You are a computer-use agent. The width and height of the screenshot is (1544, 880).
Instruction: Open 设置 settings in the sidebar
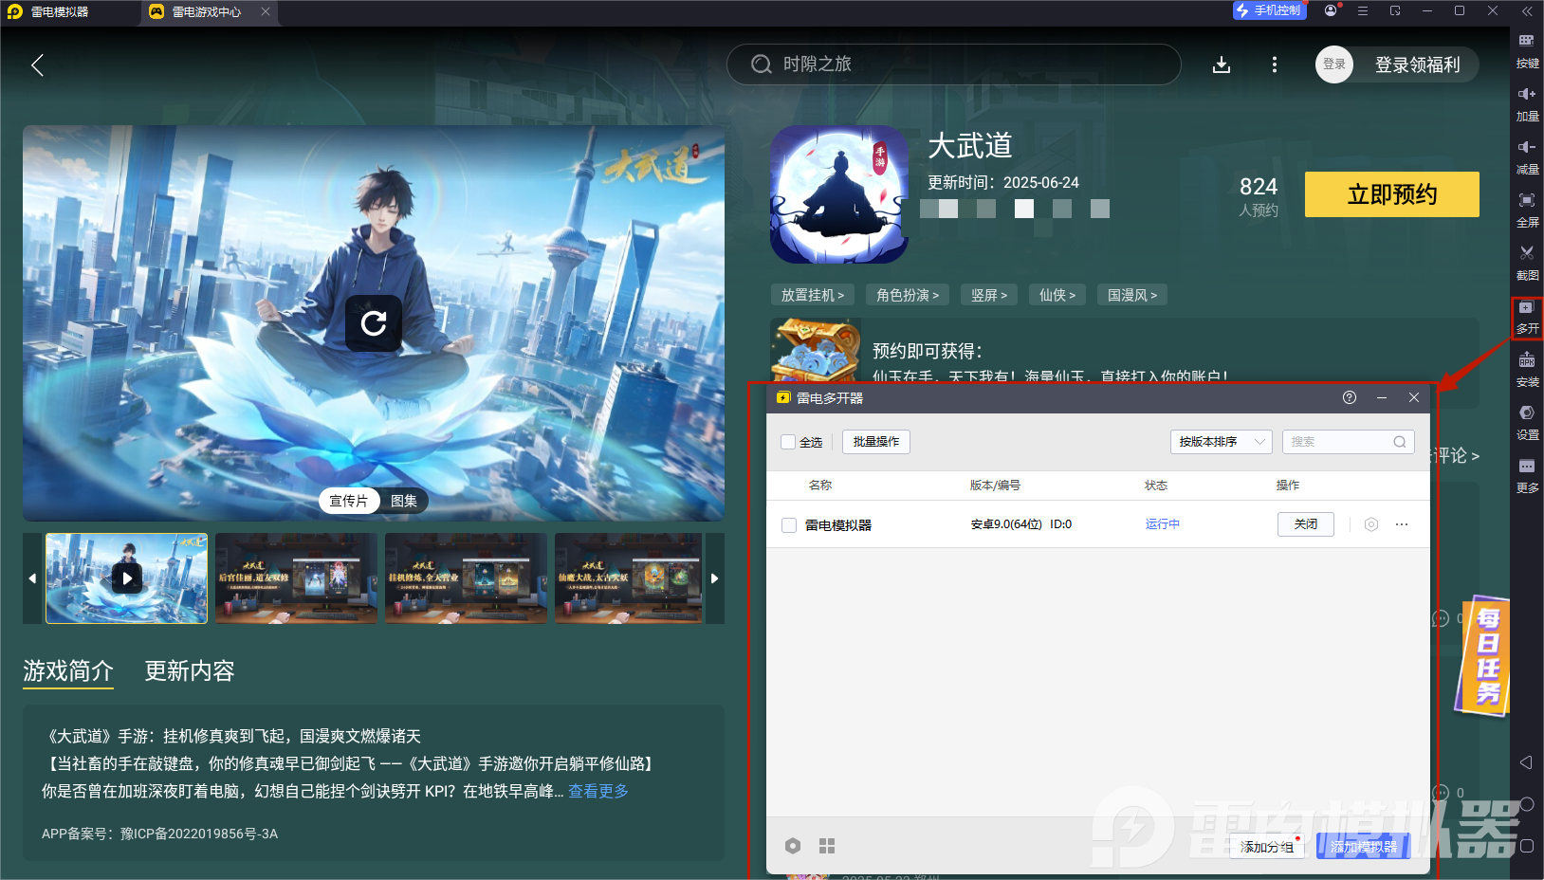(1527, 423)
